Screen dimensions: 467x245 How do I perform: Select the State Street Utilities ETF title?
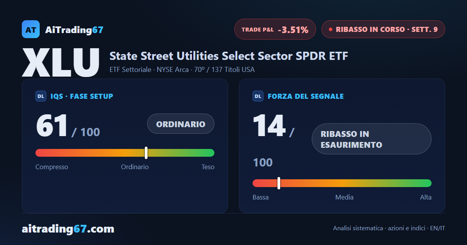(x=229, y=56)
